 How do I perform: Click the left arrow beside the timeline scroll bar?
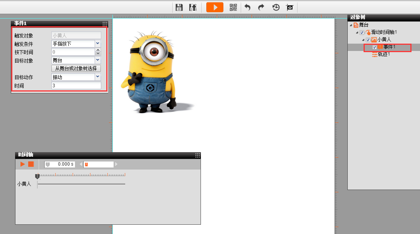pyautogui.click(x=81, y=164)
